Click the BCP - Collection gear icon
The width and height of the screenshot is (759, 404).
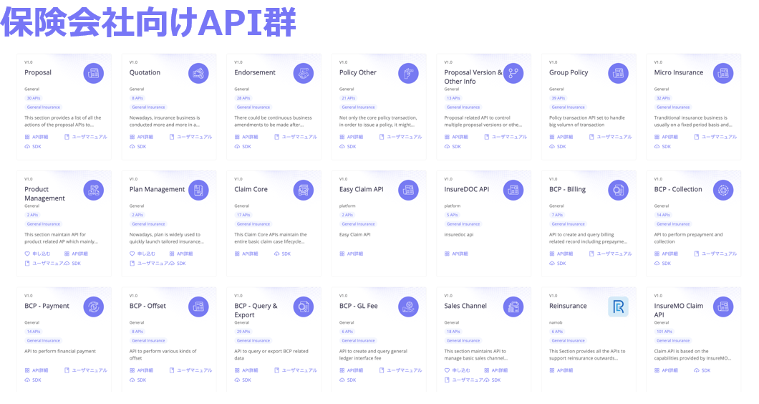tap(723, 190)
